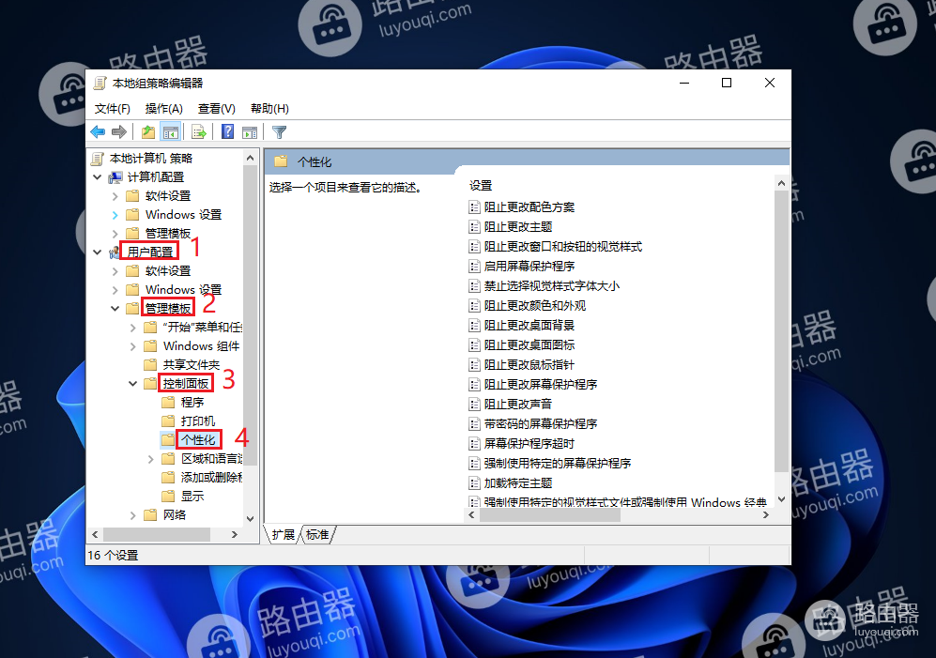Image resolution: width=936 pixels, height=658 pixels.
Task: Collapse the 控制面板 tree node
Action: coord(133,384)
